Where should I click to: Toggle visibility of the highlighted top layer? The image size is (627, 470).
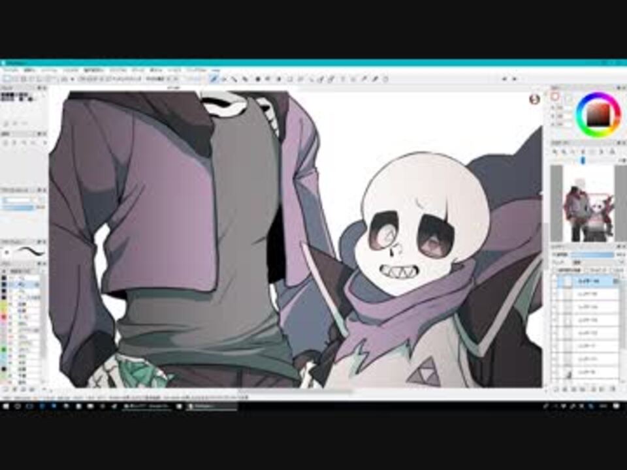[x=556, y=281]
